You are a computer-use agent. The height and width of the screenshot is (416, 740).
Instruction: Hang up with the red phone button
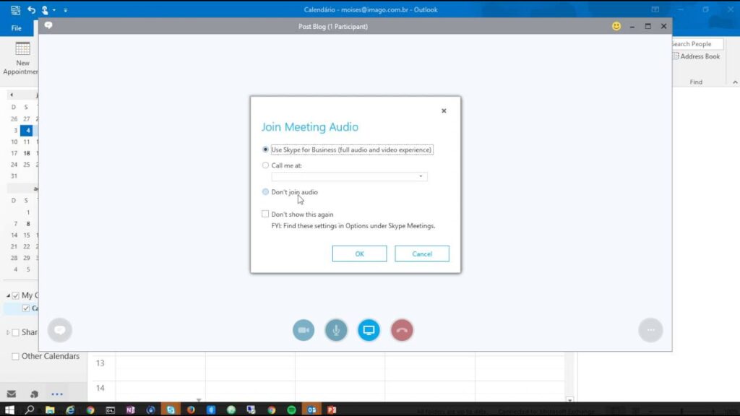(402, 330)
